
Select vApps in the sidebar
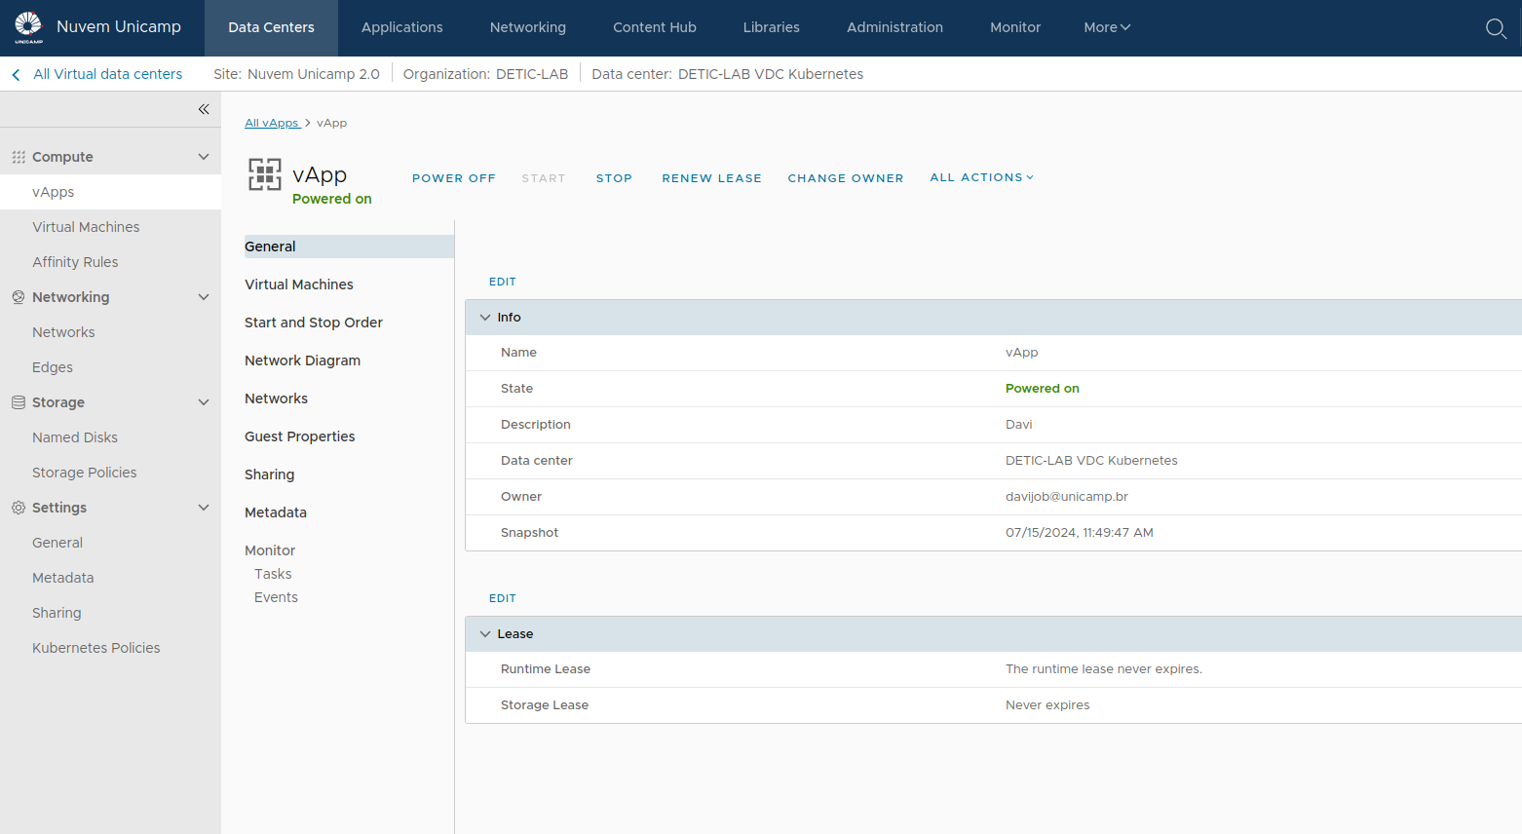[110, 192]
